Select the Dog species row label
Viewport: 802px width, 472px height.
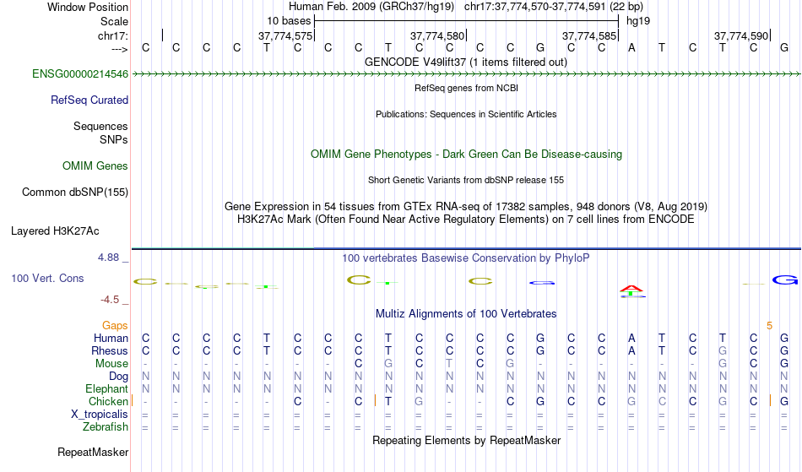[118, 377]
